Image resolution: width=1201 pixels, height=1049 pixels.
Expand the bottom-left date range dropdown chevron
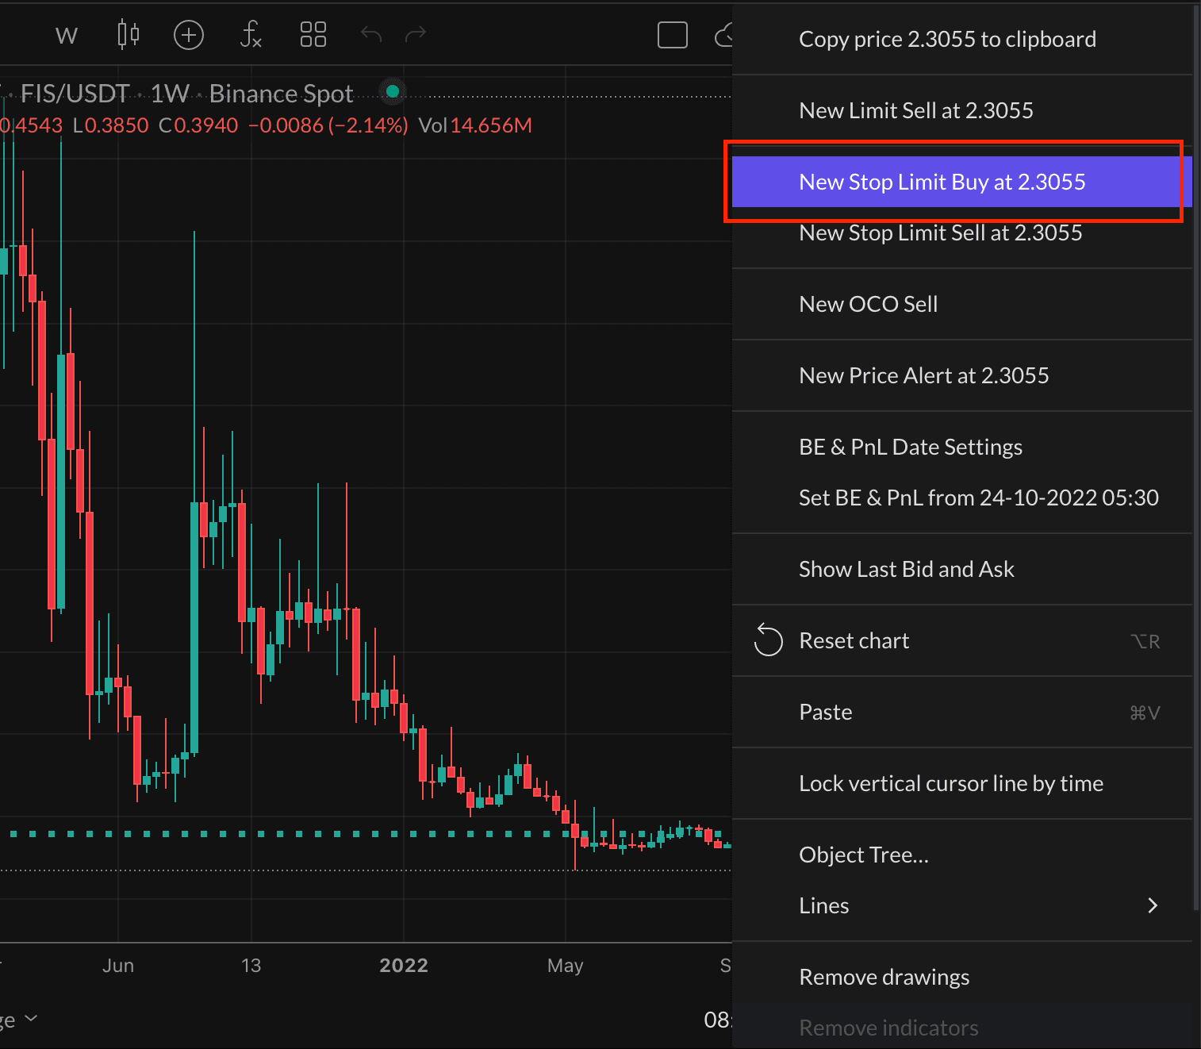(x=31, y=1018)
